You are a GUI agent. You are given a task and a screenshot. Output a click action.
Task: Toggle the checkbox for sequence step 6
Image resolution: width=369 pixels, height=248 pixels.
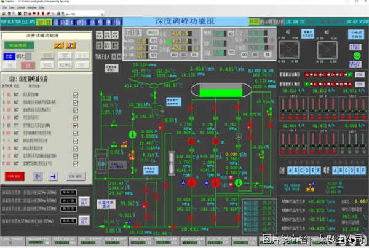[76, 133]
